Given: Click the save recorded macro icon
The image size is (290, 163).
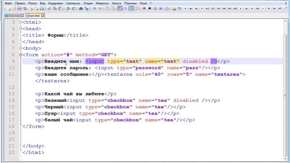Looking at the screenshot, I should pos(166,9).
